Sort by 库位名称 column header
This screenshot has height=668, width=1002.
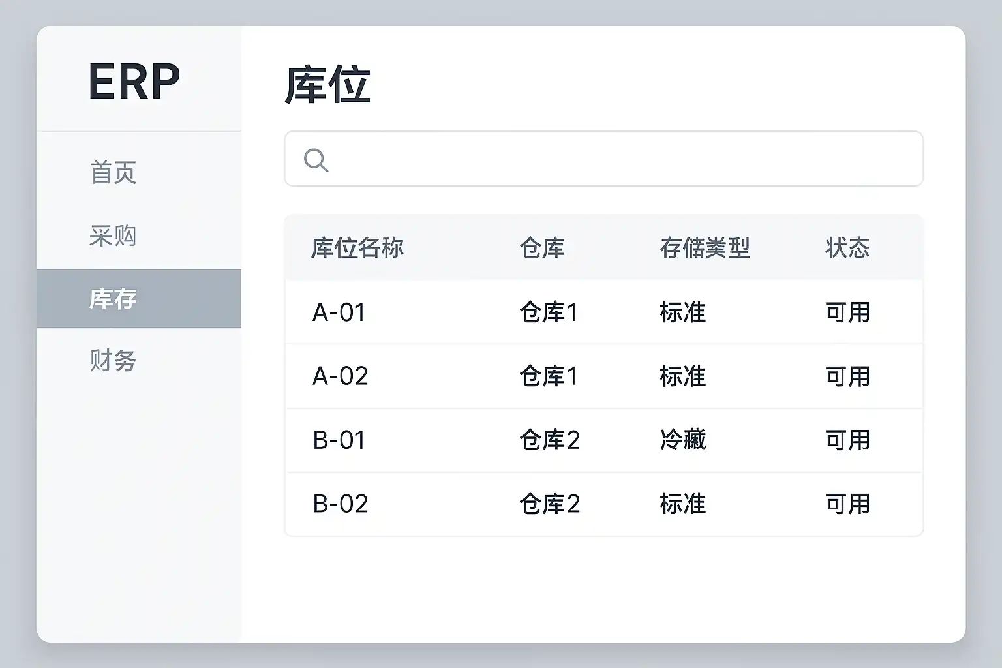tap(357, 248)
